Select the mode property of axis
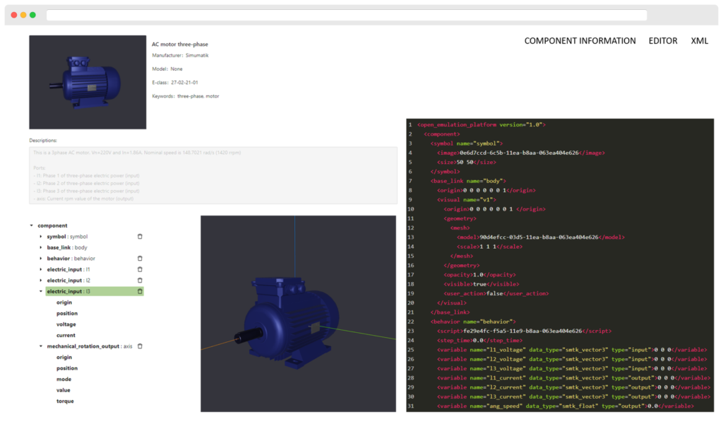 [x=64, y=379]
